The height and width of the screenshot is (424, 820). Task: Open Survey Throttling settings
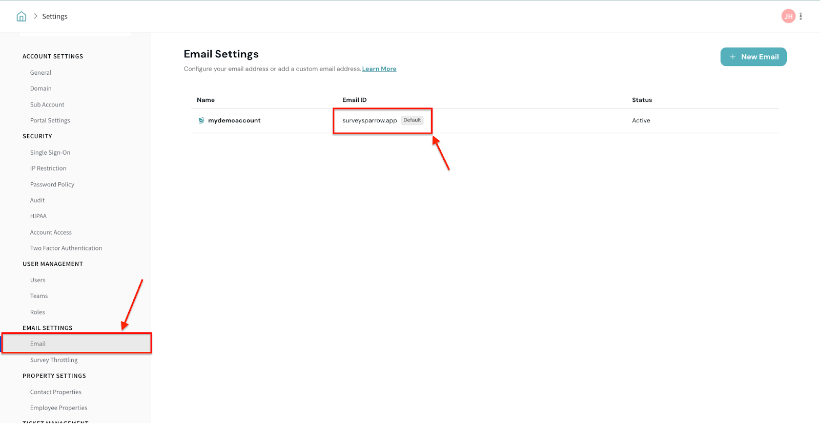pos(54,360)
